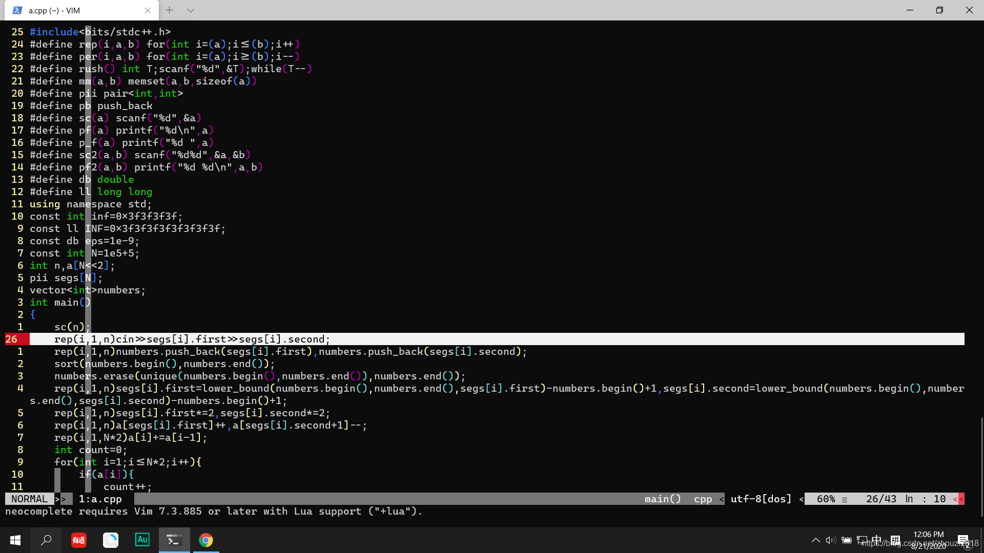Viewport: 984px width, 553px height.
Task: Click the Google Chrome taskbar icon
Action: (x=206, y=540)
